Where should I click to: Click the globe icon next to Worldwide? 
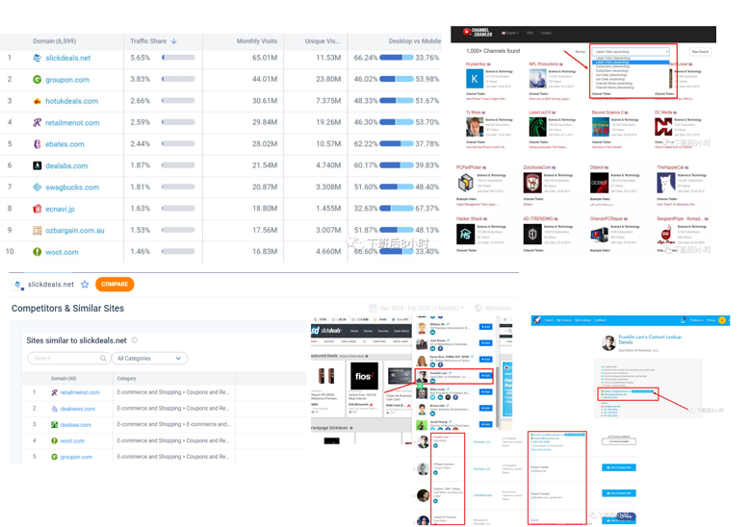point(478,308)
